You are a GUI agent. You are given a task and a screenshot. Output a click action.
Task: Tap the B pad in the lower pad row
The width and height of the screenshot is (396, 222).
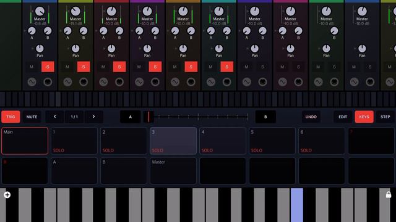(124, 171)
